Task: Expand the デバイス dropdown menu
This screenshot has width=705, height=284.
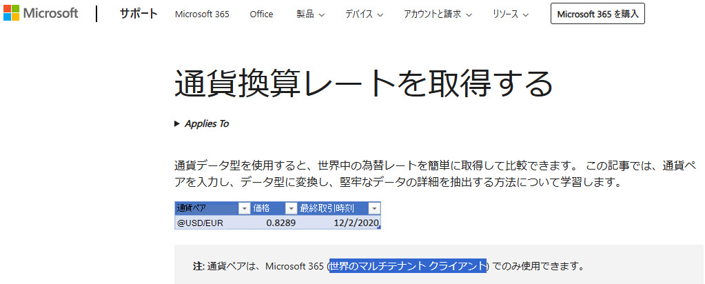Action: [x=364, y=14]
